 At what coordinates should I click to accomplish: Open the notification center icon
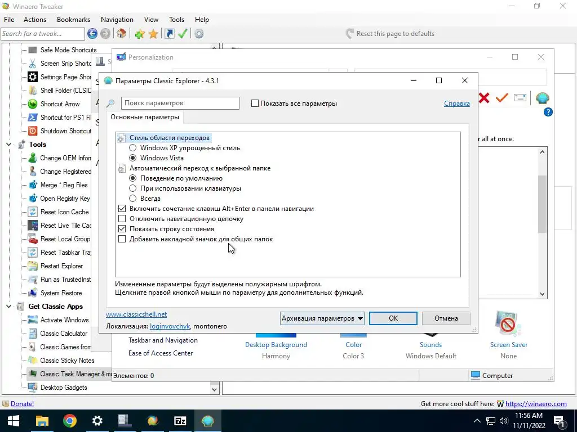(x=558, y=421)
